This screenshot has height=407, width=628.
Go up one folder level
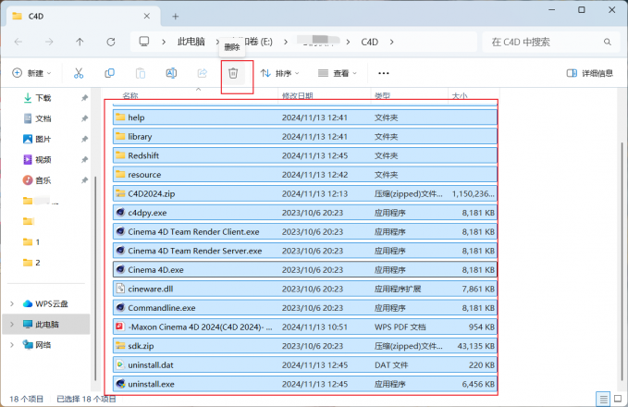click(80, 42)
